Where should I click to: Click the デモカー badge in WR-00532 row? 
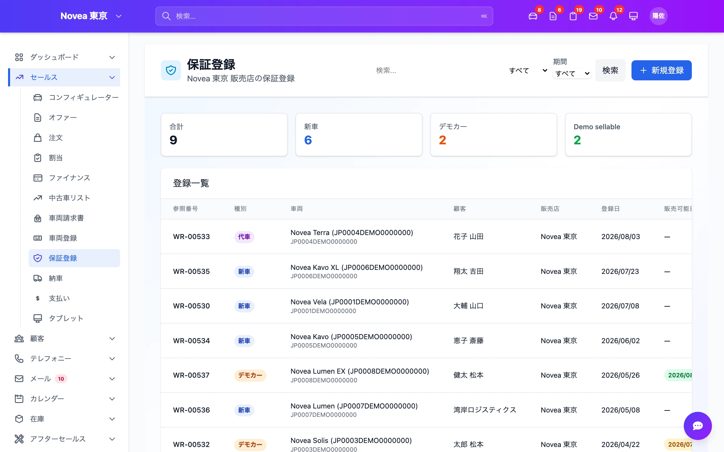250,445
